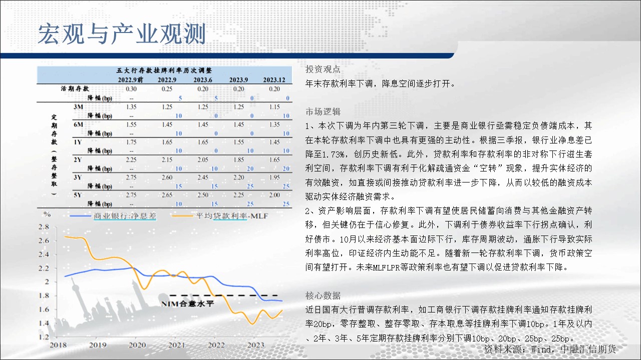The image size is (641, 360).
Task: Select the 投资观点 section heading
Action: (323, 69)
